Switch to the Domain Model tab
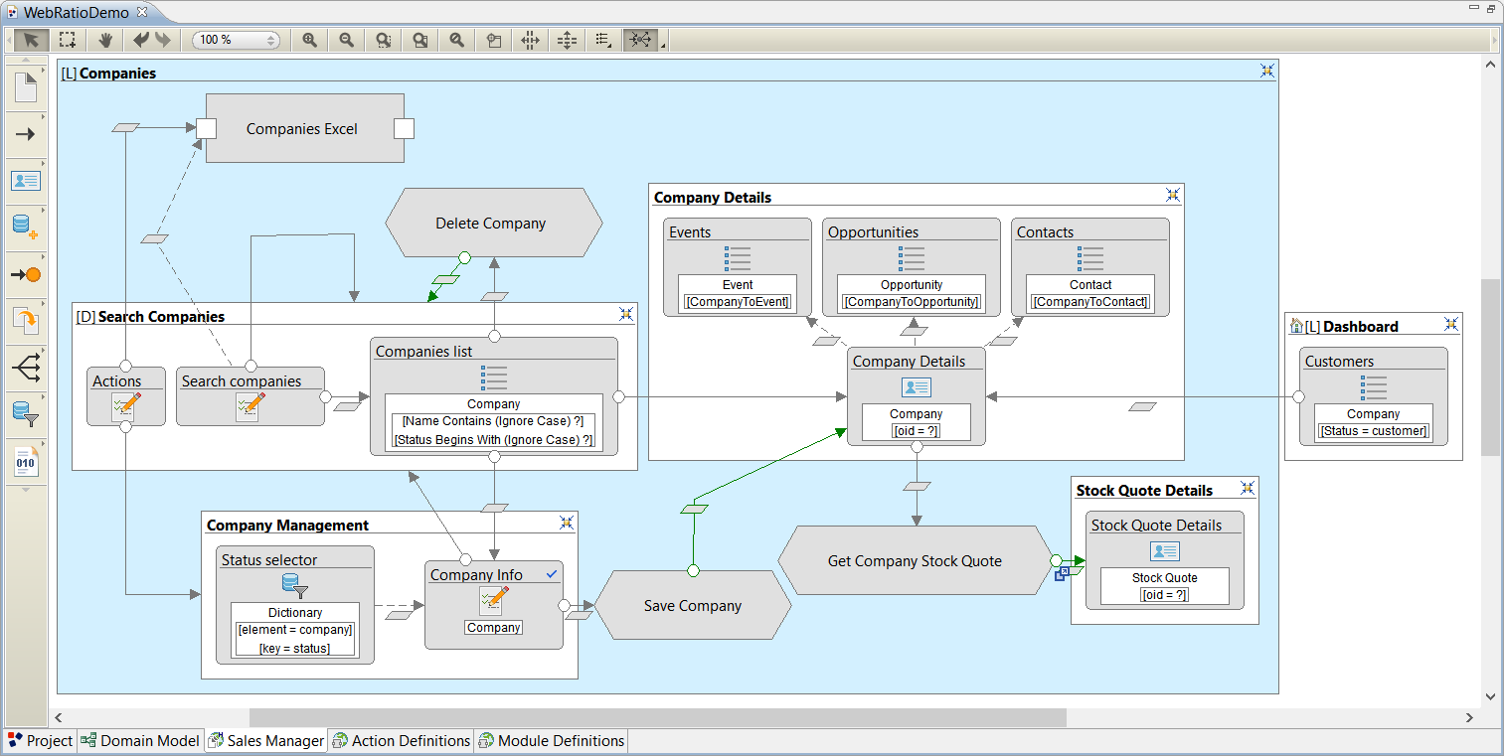Viewport: 1504px width, 756px height. 140,741
